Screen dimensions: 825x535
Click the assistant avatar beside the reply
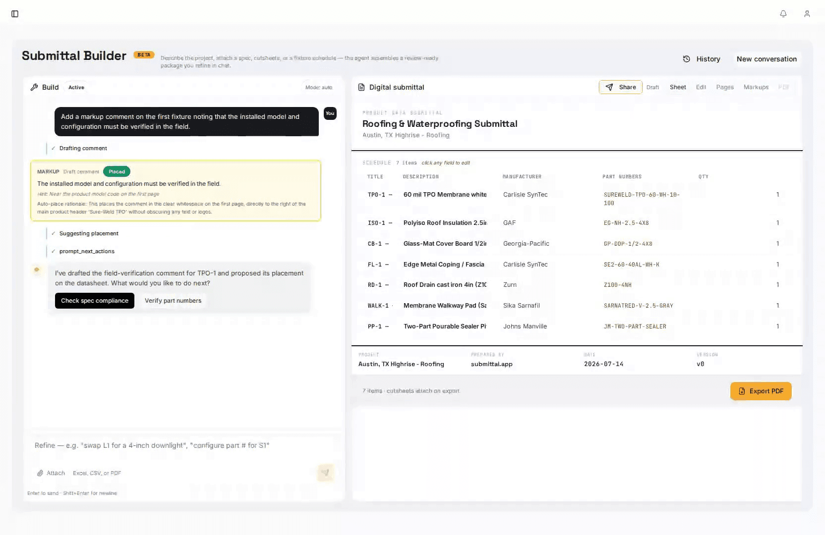point(37,270)
